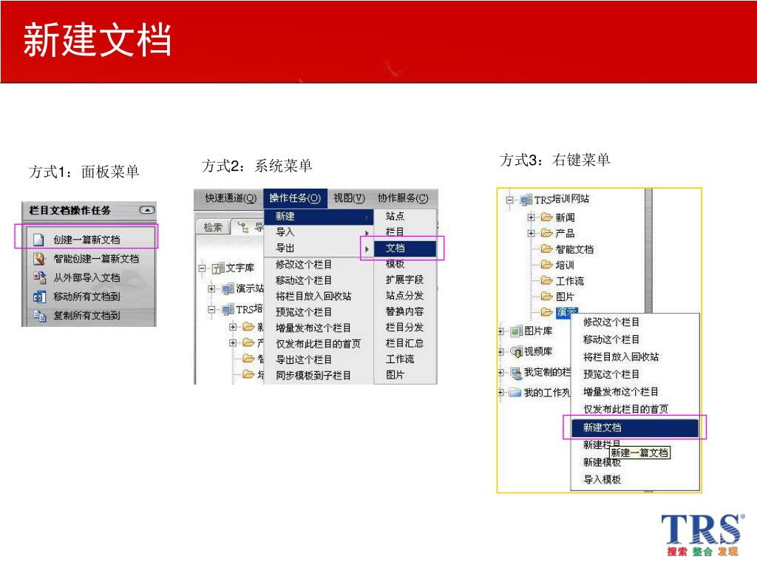Image resolution: width=757 pixels, height=568 pixels.
Task: Click the 演示站 site icon
Action: (228, 289)
